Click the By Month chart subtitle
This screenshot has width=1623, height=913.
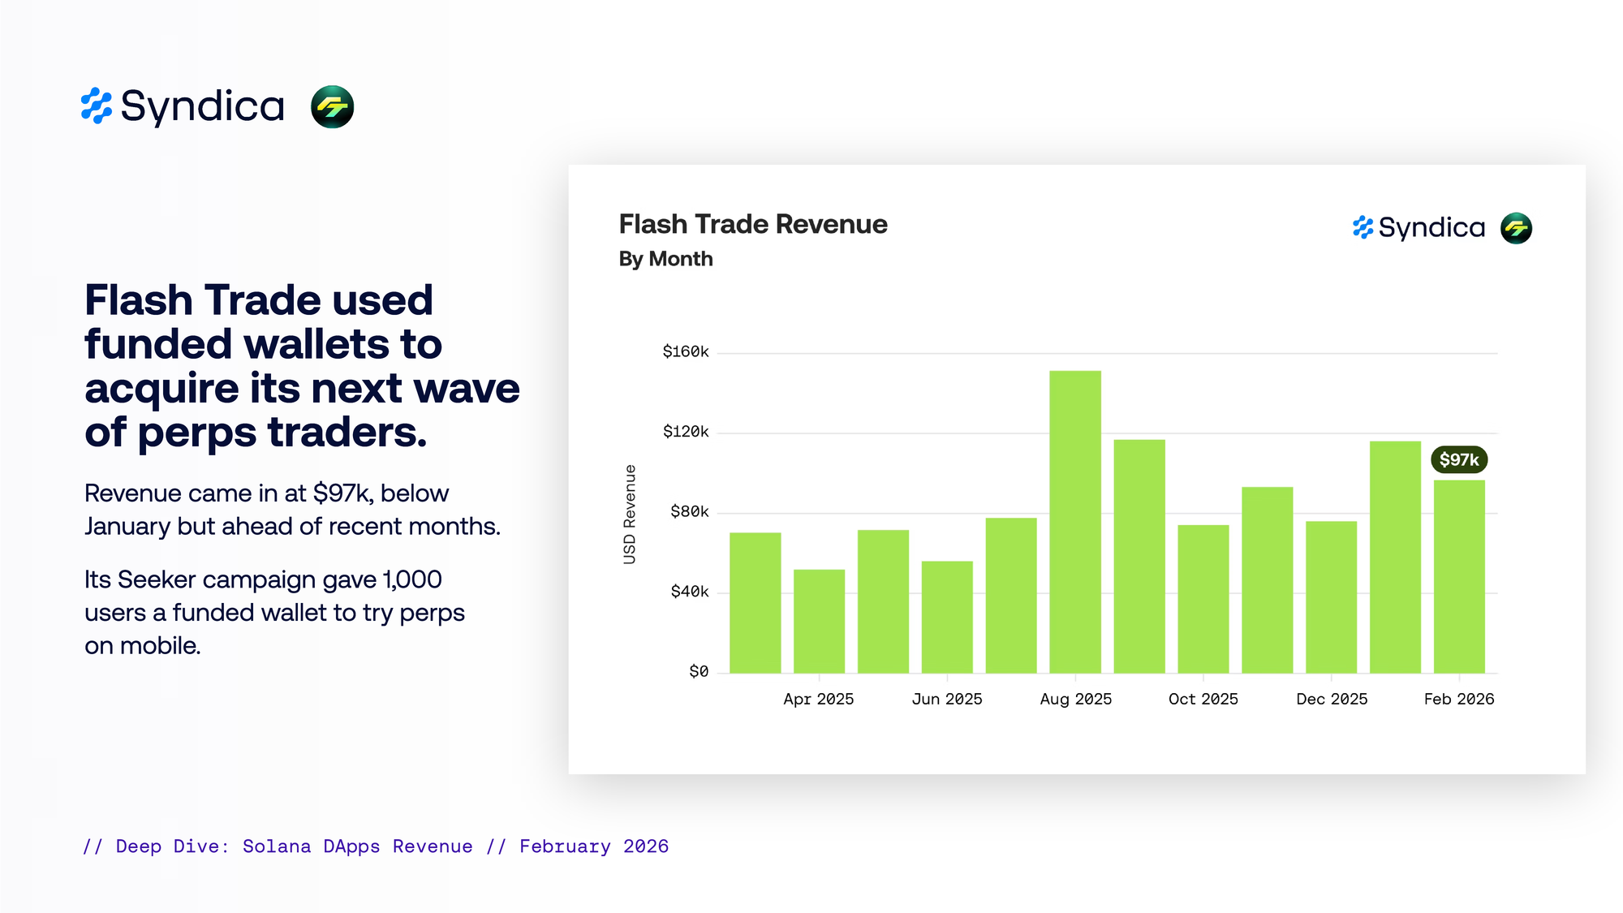[x=665, y=259]
